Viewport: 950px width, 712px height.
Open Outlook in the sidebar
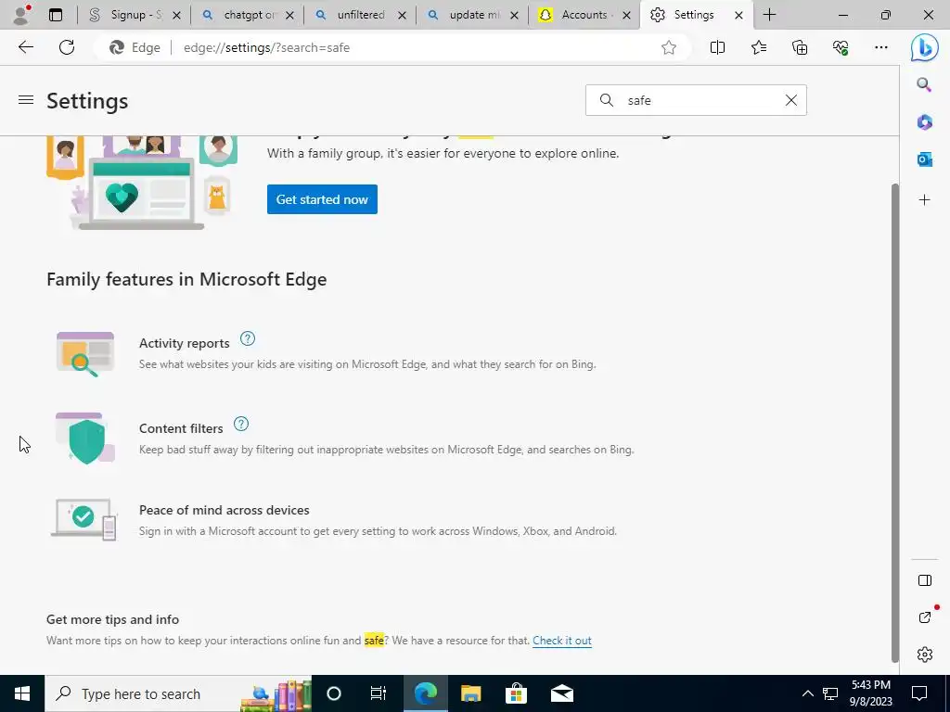[x=924, y=159]
